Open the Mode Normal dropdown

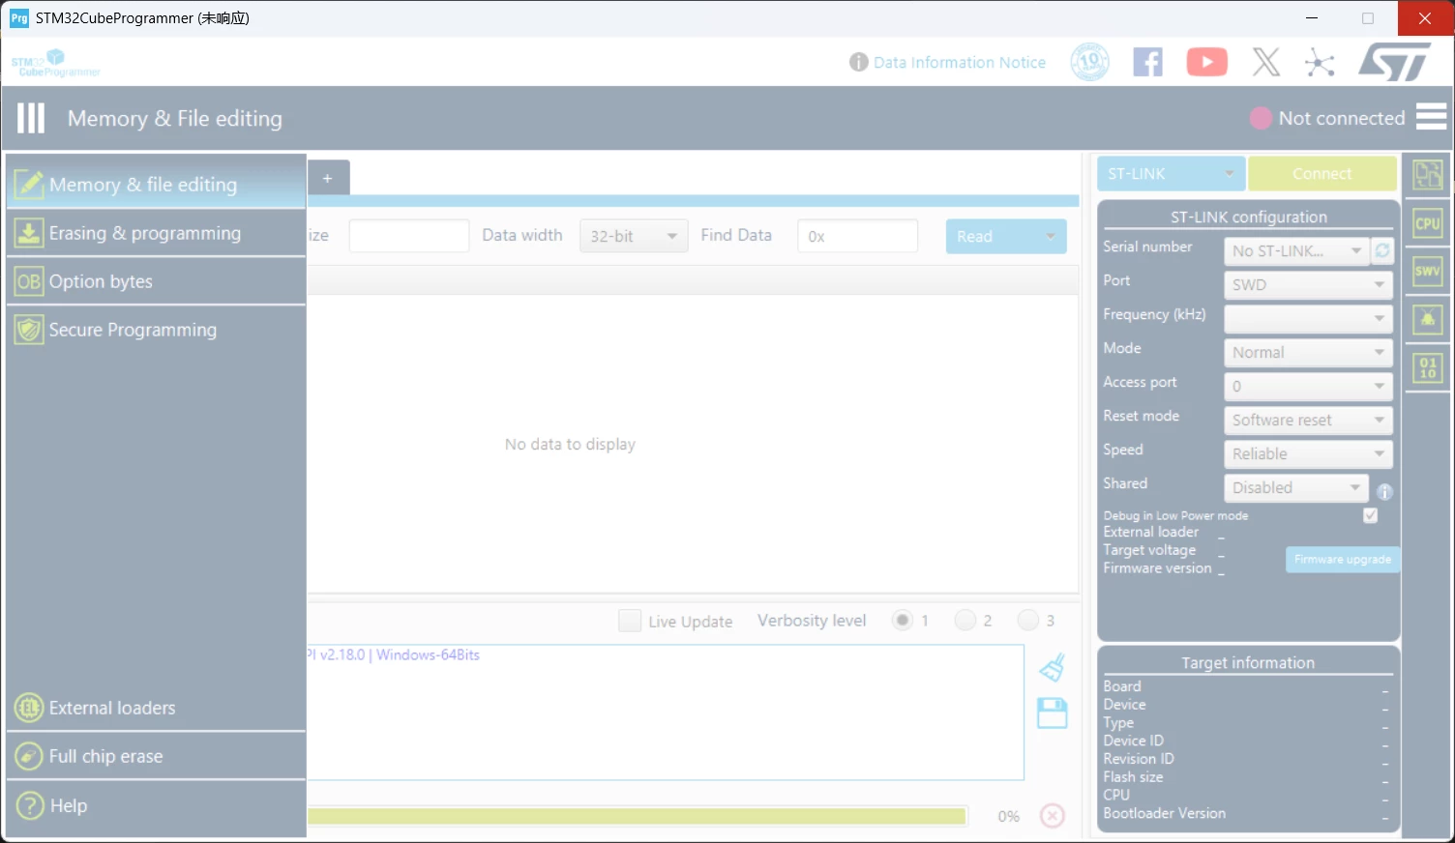pos(1308,352)
